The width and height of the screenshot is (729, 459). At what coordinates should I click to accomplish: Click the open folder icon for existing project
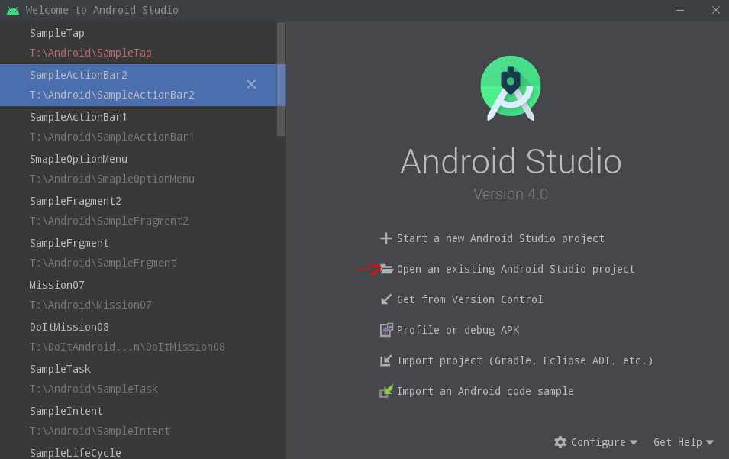point(386,269)
